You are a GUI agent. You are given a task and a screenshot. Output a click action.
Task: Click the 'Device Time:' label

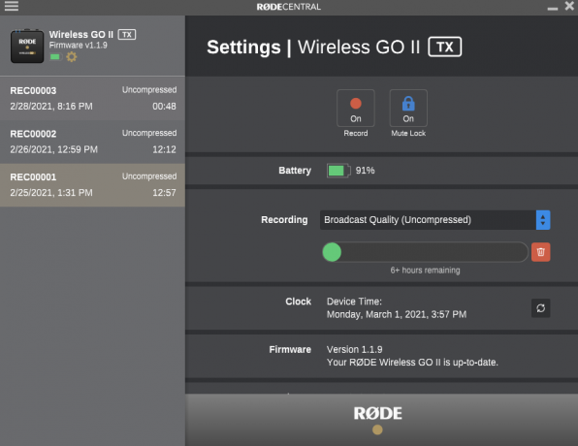point(354,302)
